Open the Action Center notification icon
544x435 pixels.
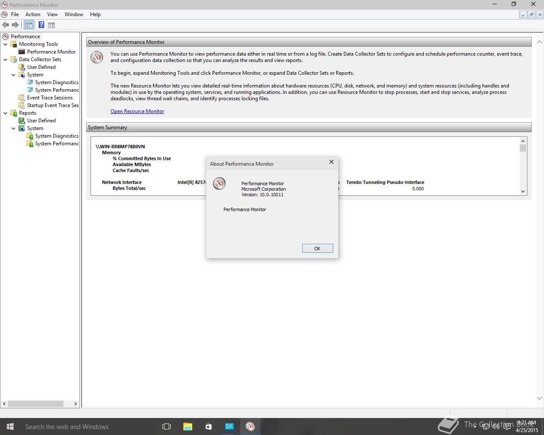coord(507,427)
